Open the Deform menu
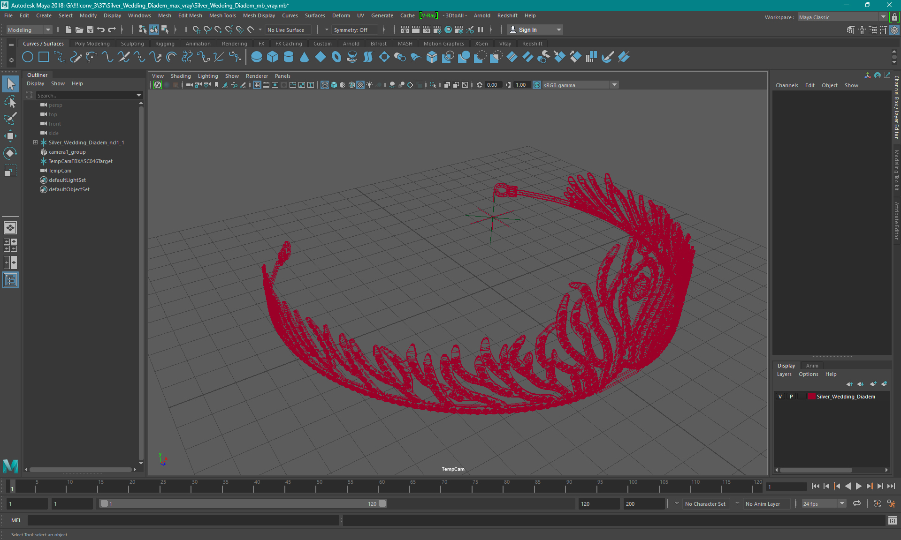Image resolution: width=901 pixels, height=540 pixels. coord(341,15)
